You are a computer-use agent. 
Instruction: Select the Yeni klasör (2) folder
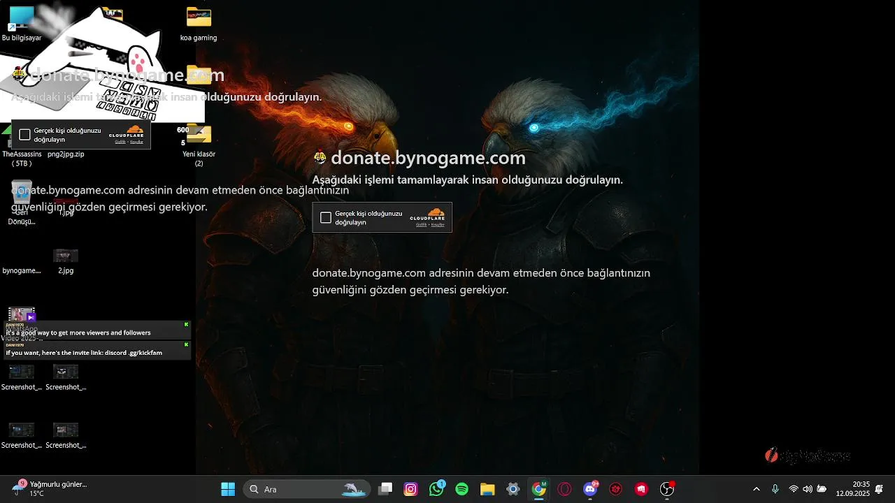[x=199, y=147]
